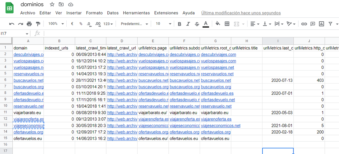Select column A header
This screenshot has width=339, height=154.
[28, 41]
